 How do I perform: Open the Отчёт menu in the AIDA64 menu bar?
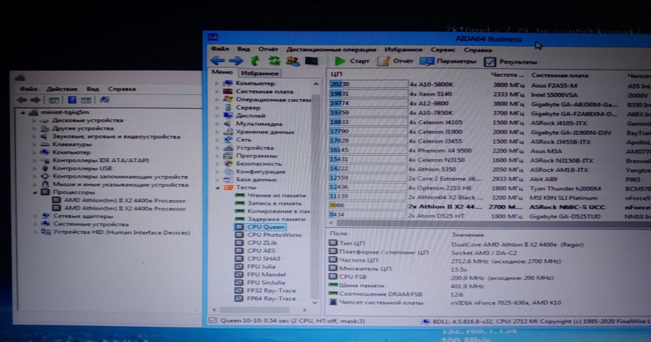(x=268, y=49)
